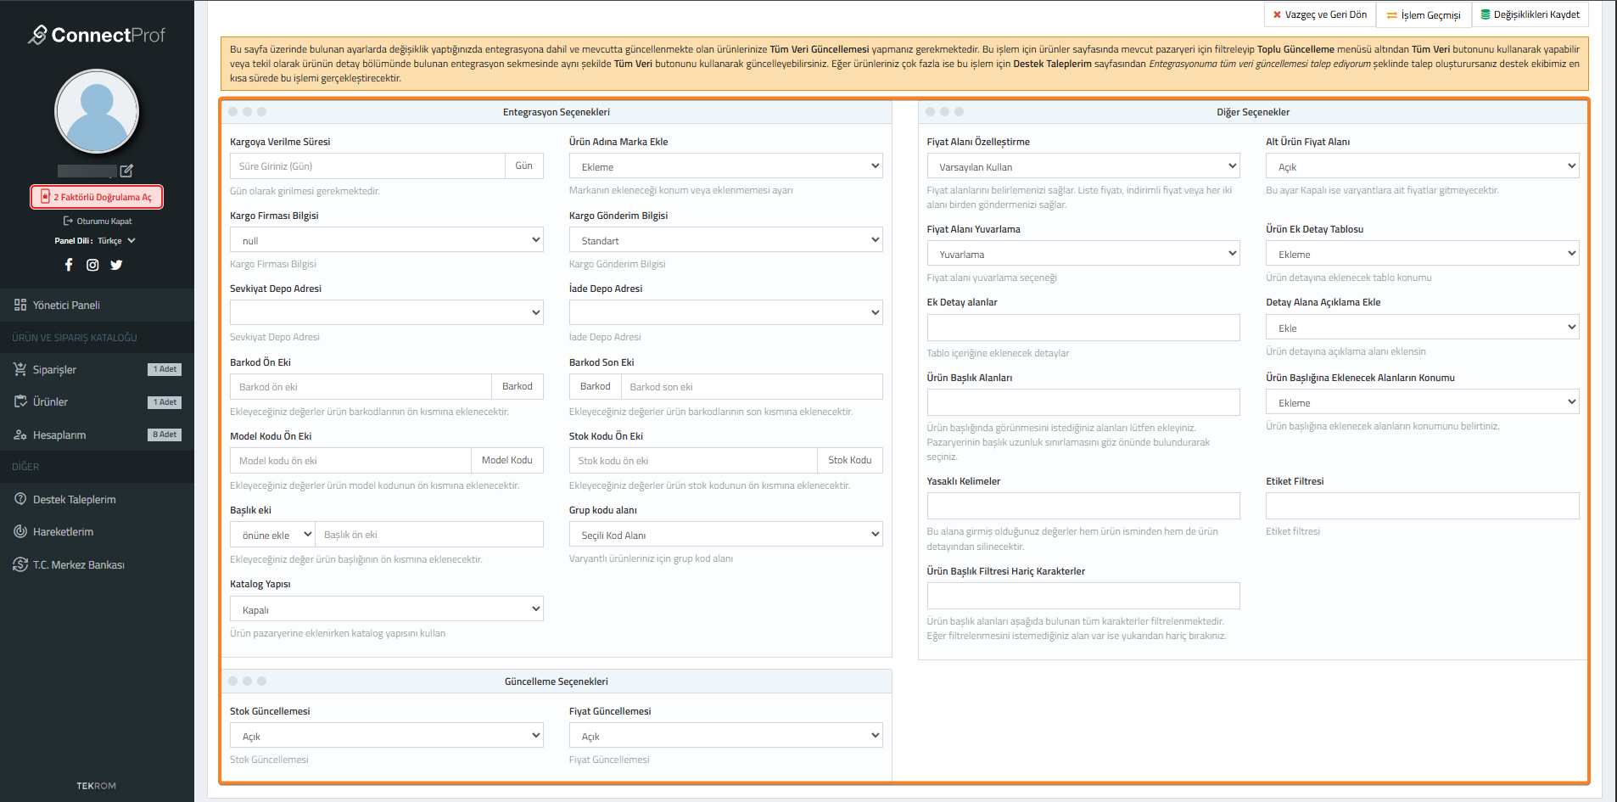Viewport: 1617px width, 802px height.
Task: Open Stok Güncellemesi dropdown
Action: click(386, 736)
